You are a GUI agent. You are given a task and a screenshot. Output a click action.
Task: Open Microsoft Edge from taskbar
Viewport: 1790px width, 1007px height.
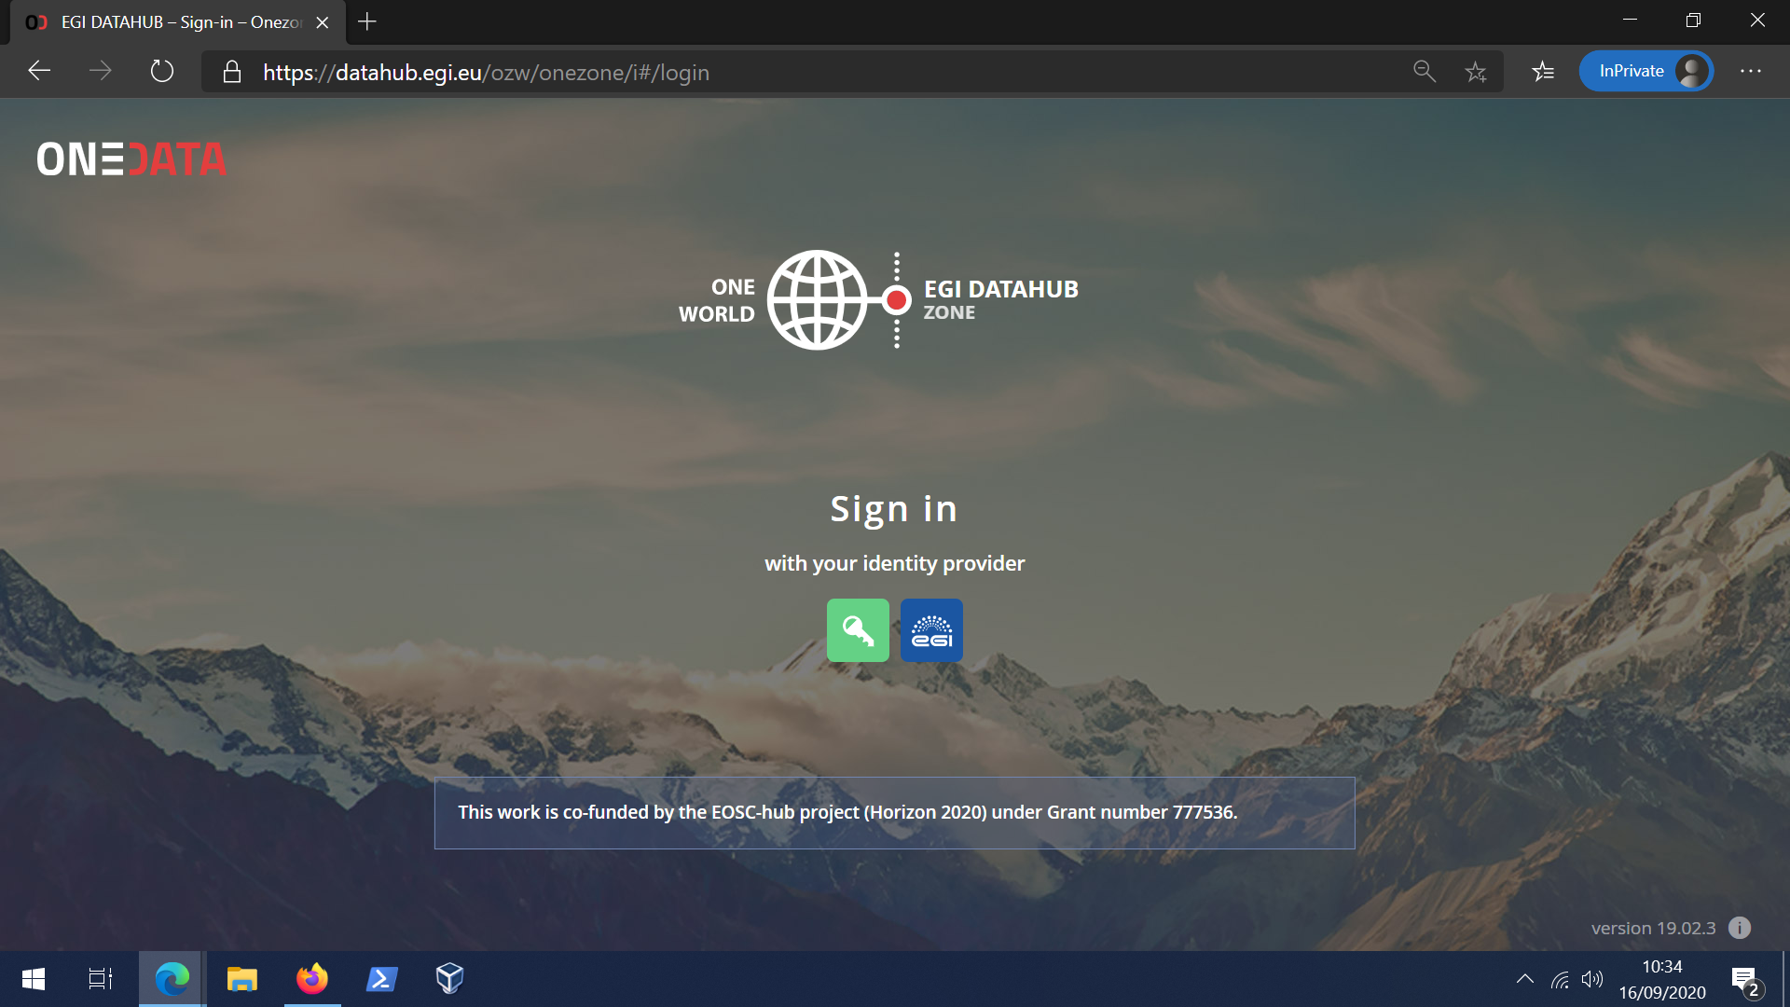(x=172, y=979)
